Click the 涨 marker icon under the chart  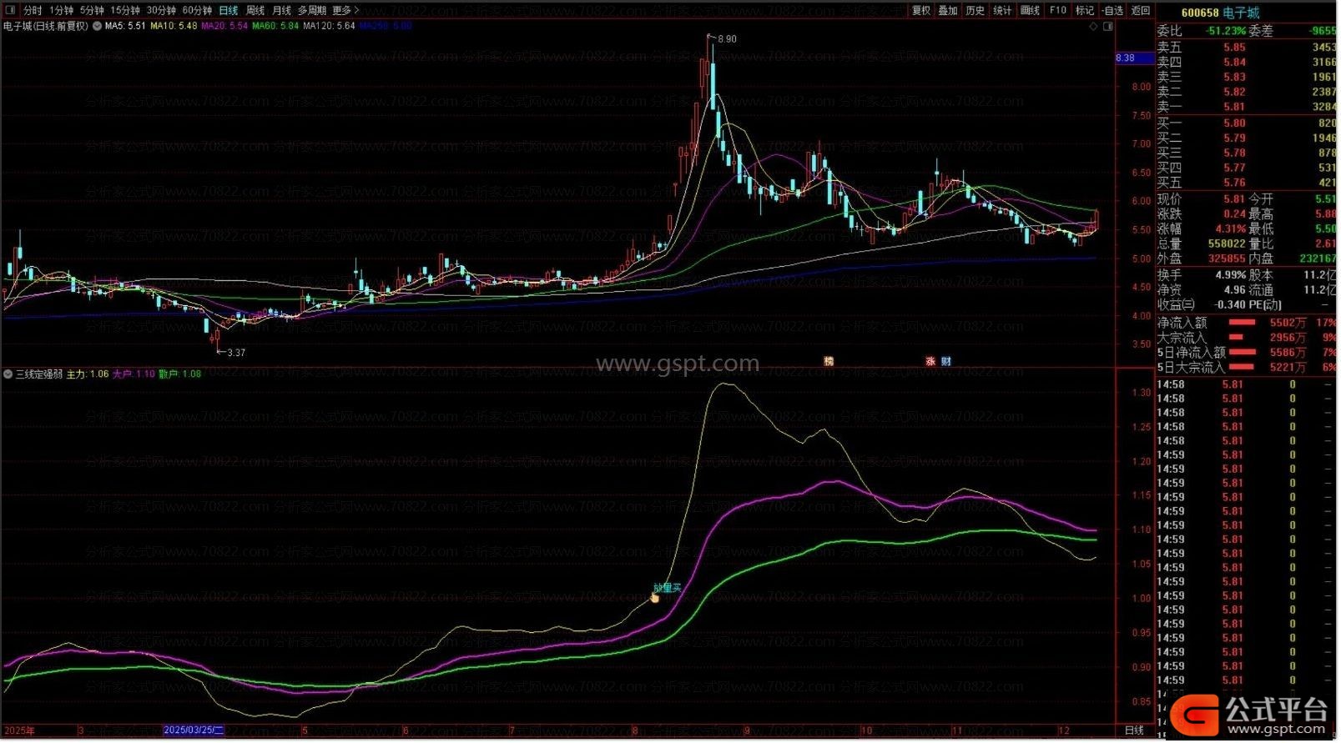930,361
